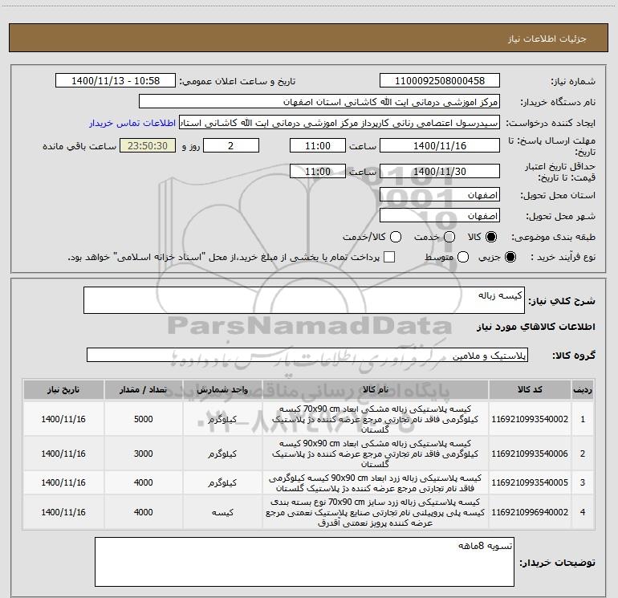Click row 4 polypropylene yellow bag description
The height and width of the screenshot is (598, 618).
pyautogui.click(x=376, y=512)
